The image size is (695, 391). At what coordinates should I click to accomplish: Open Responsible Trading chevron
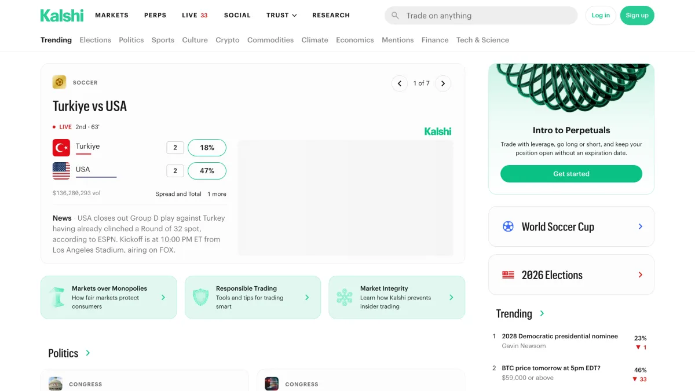307,297
